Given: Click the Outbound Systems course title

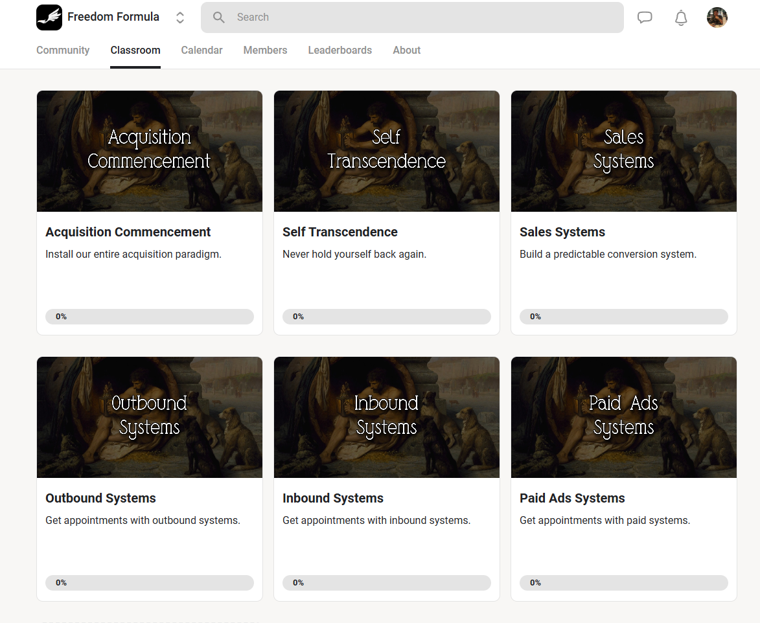Looking at the screenshot, I should (100, 498).
